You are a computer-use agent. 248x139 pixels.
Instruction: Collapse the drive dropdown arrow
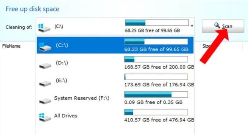192,26
